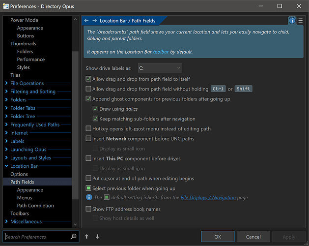
Task: Open the hamburger menu at top right
Action: tap(301, 21)
